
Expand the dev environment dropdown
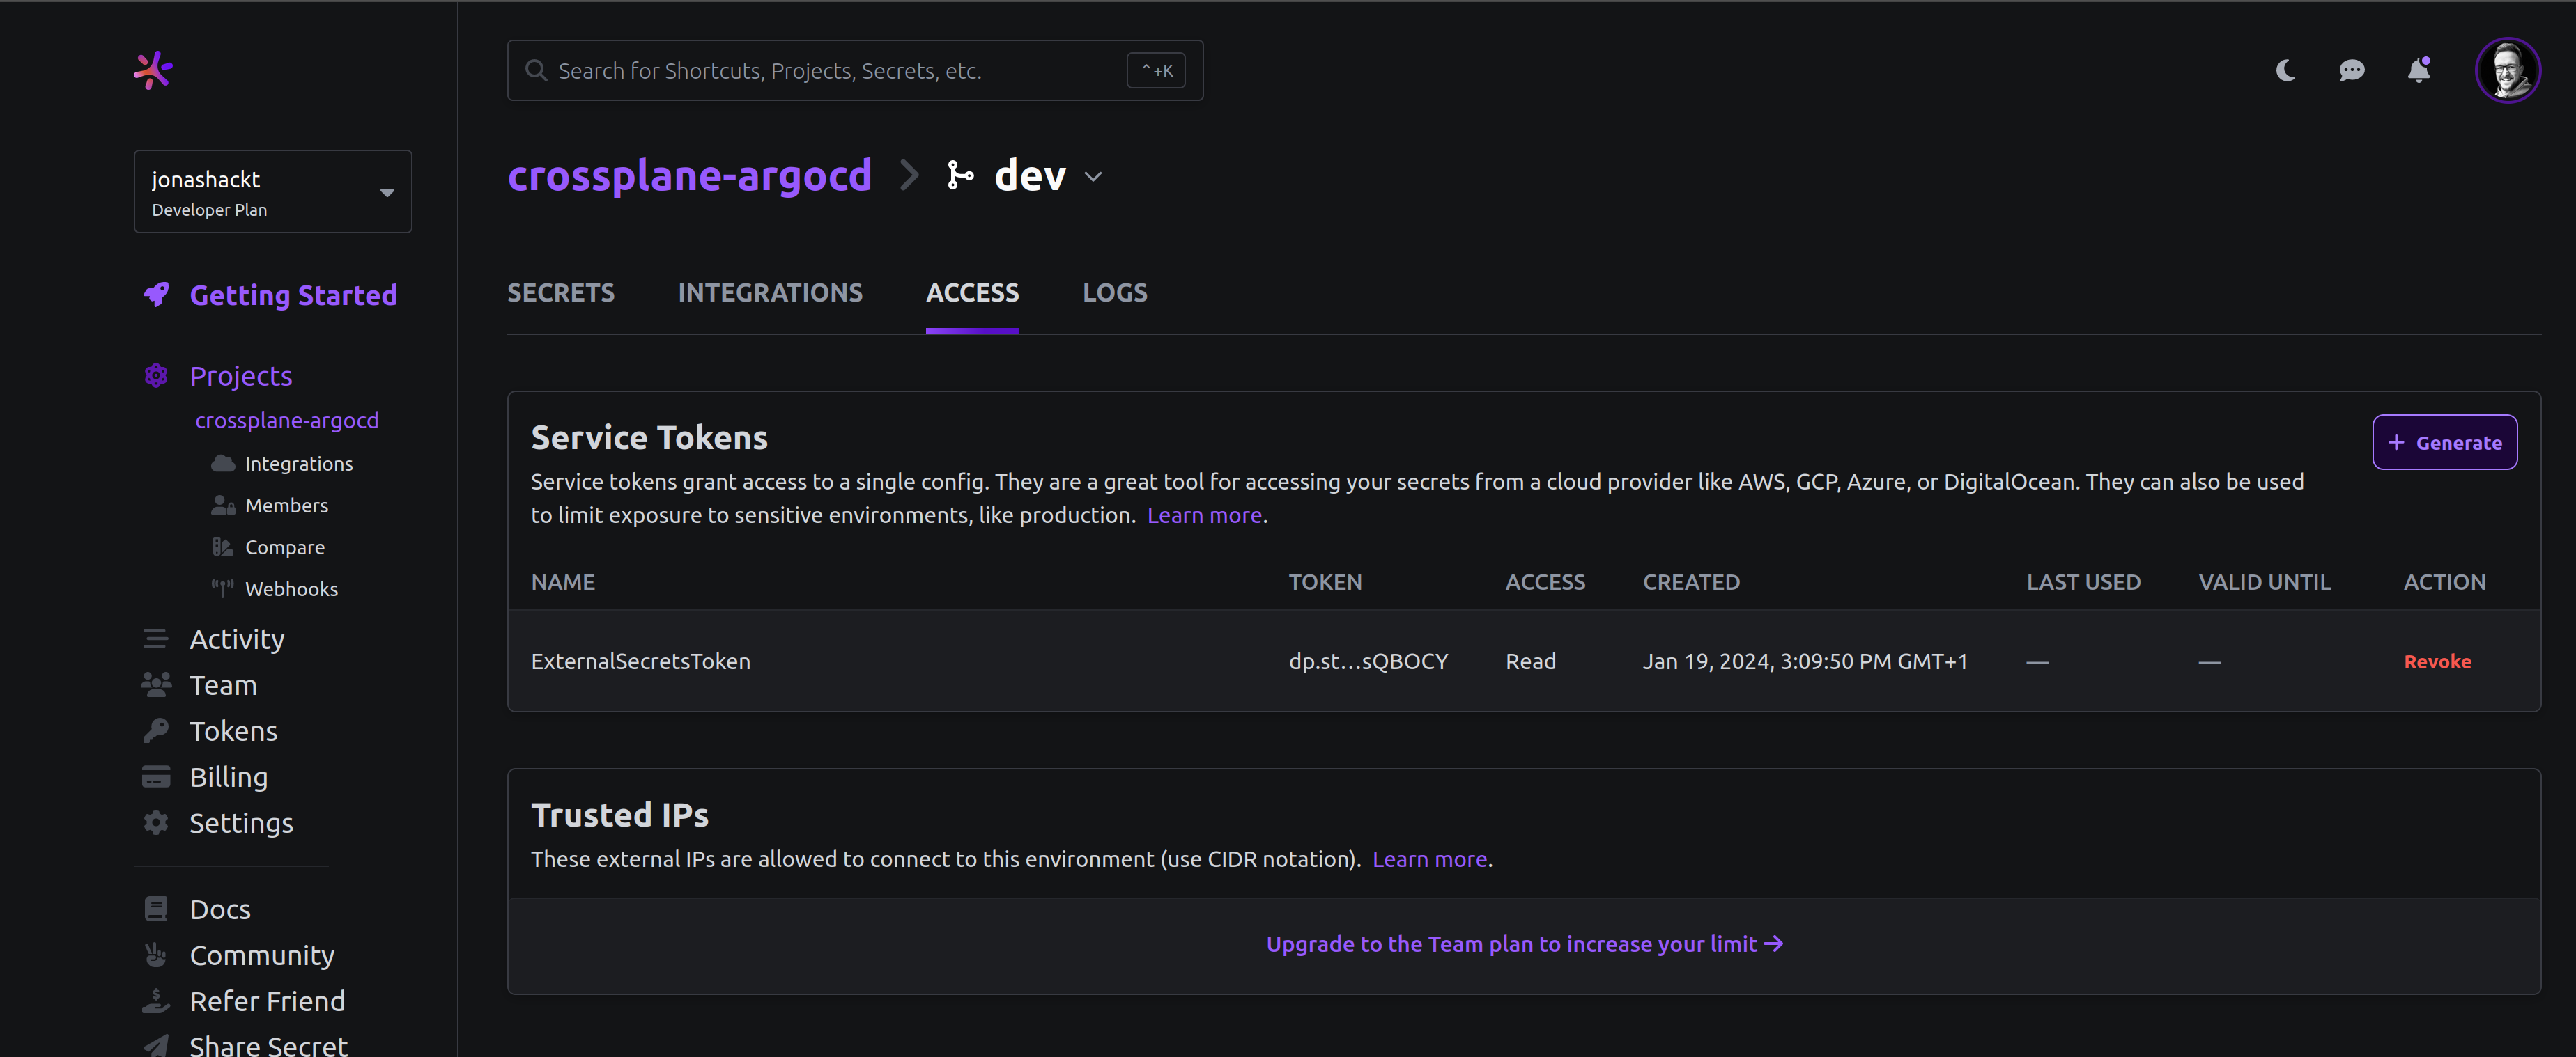click(1096, 175)
